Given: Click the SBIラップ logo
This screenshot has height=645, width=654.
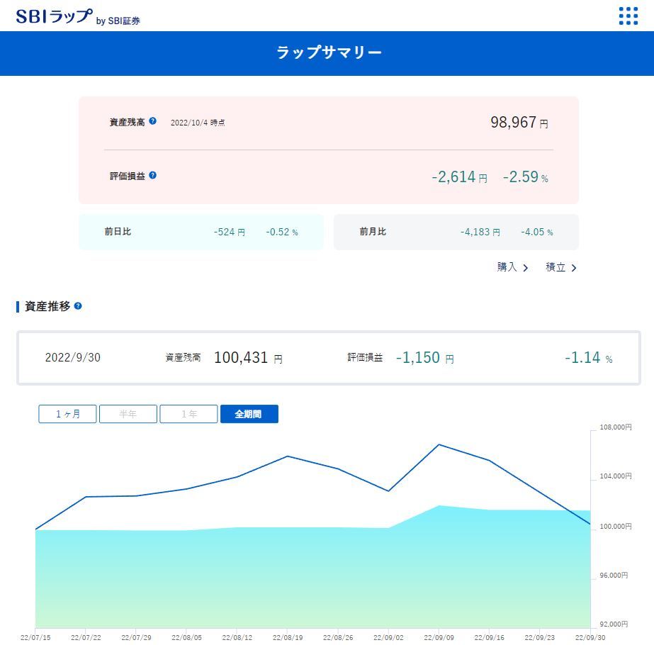Looking at the screenshot, I should pyautogui.click(x=55, y=17).
